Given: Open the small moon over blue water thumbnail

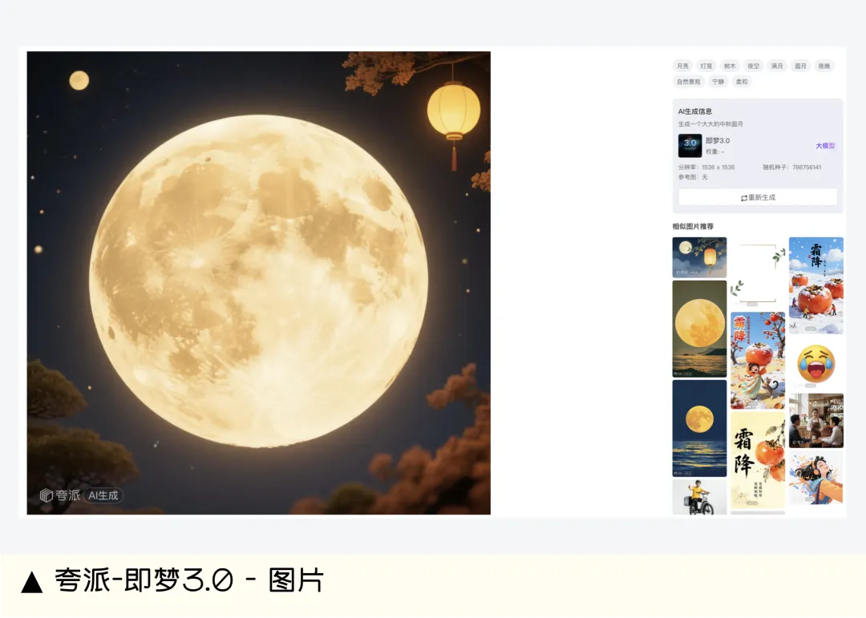Looking at the screenshot, I should point(699,428).
